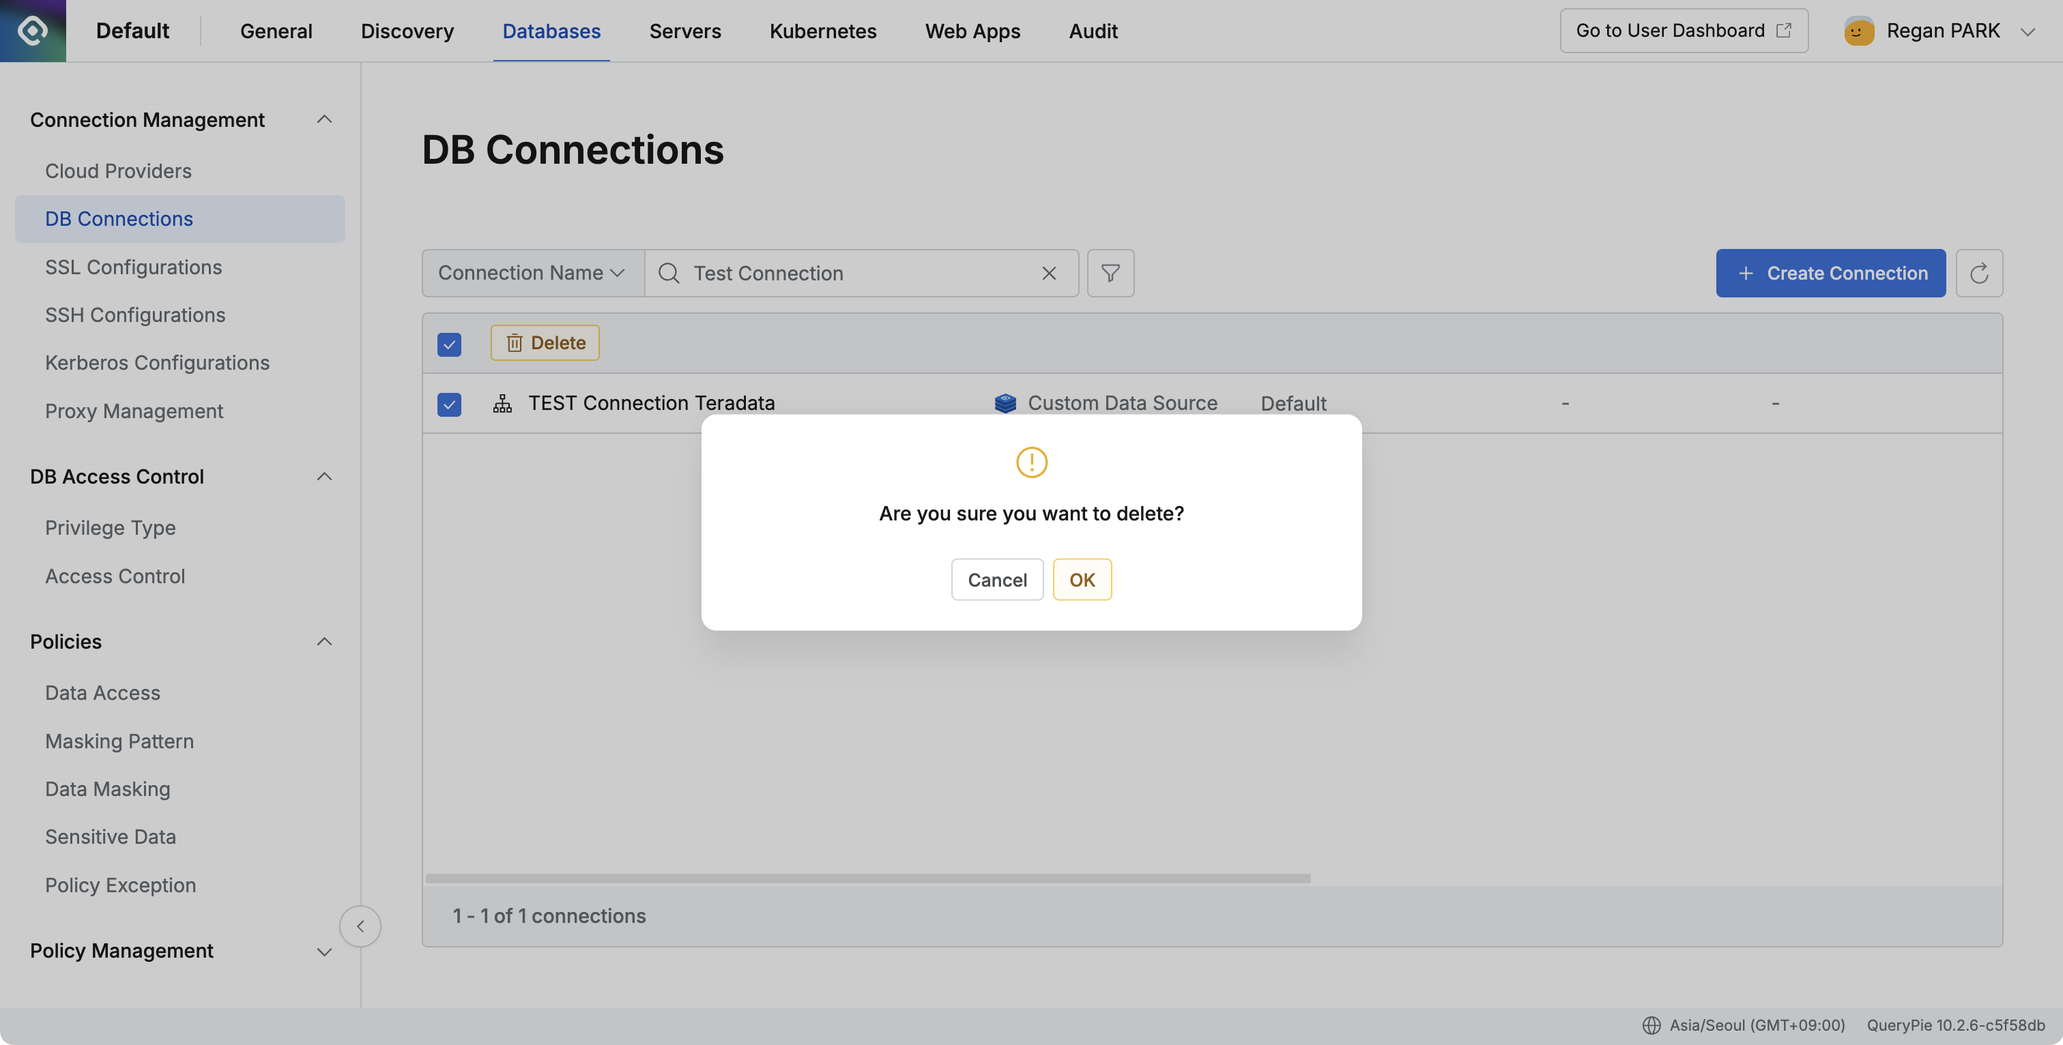2063x1045 pixels.
Task: Click the trash icon in Delete button
Action: [515, 342]
